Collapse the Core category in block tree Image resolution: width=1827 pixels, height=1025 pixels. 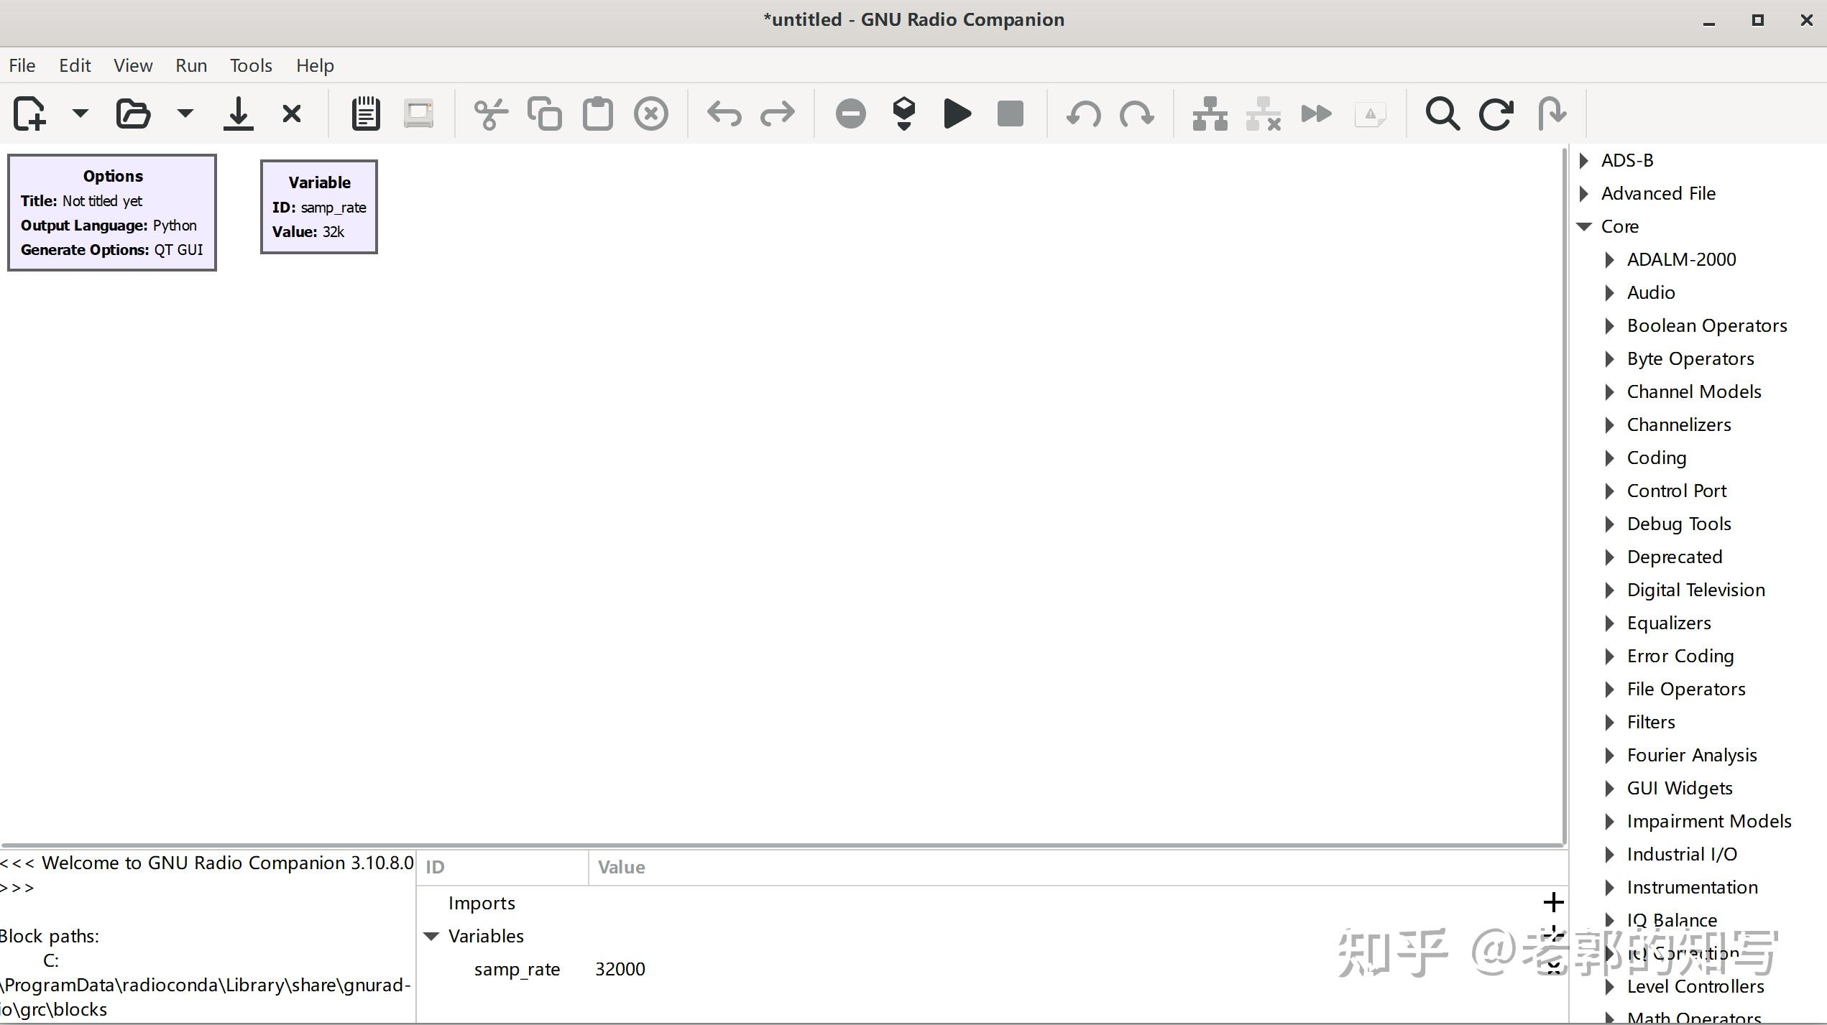tap(1584, 226)
